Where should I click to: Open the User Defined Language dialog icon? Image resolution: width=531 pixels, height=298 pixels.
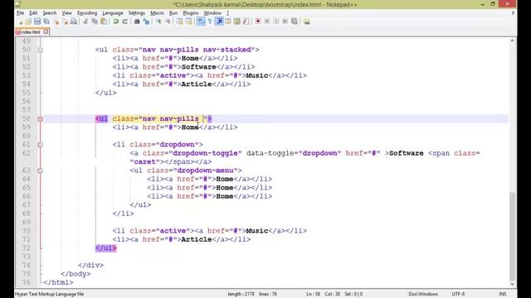pos(228,22)
